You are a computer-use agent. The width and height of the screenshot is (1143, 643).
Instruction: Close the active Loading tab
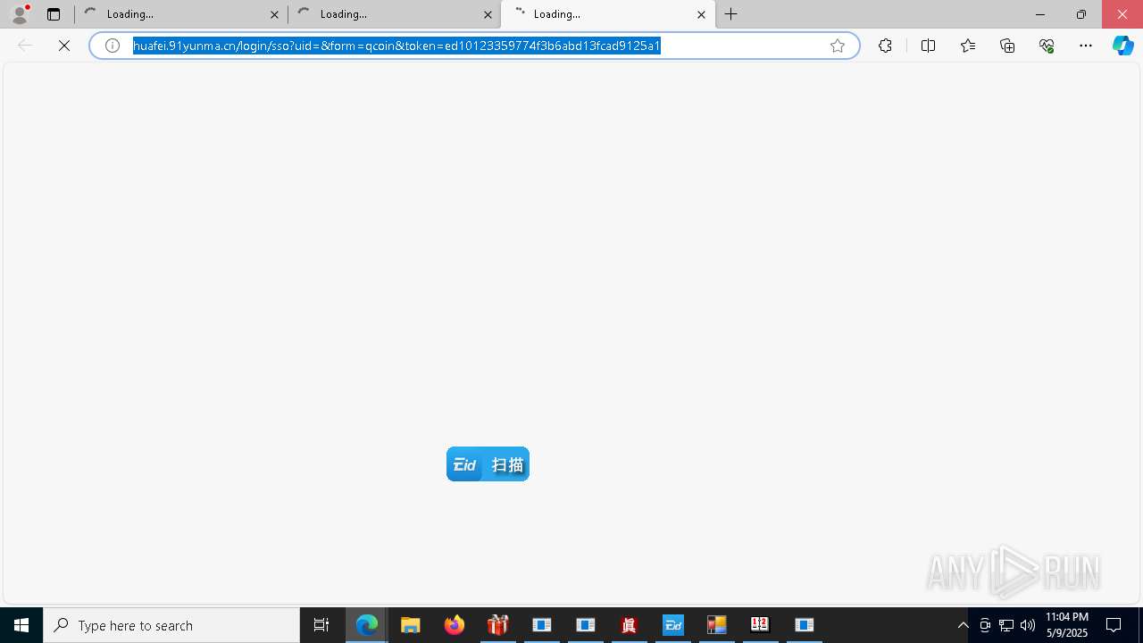tap(701, 14)
